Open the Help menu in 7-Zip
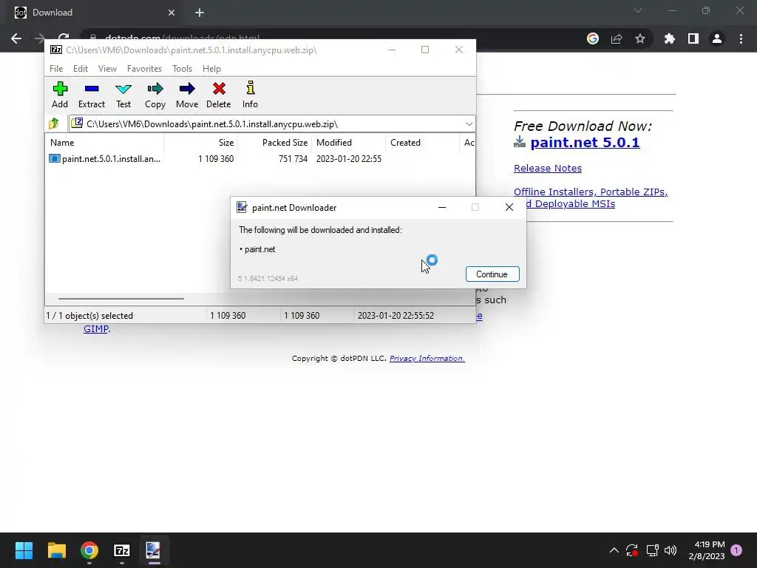 [x=211, y=69]
